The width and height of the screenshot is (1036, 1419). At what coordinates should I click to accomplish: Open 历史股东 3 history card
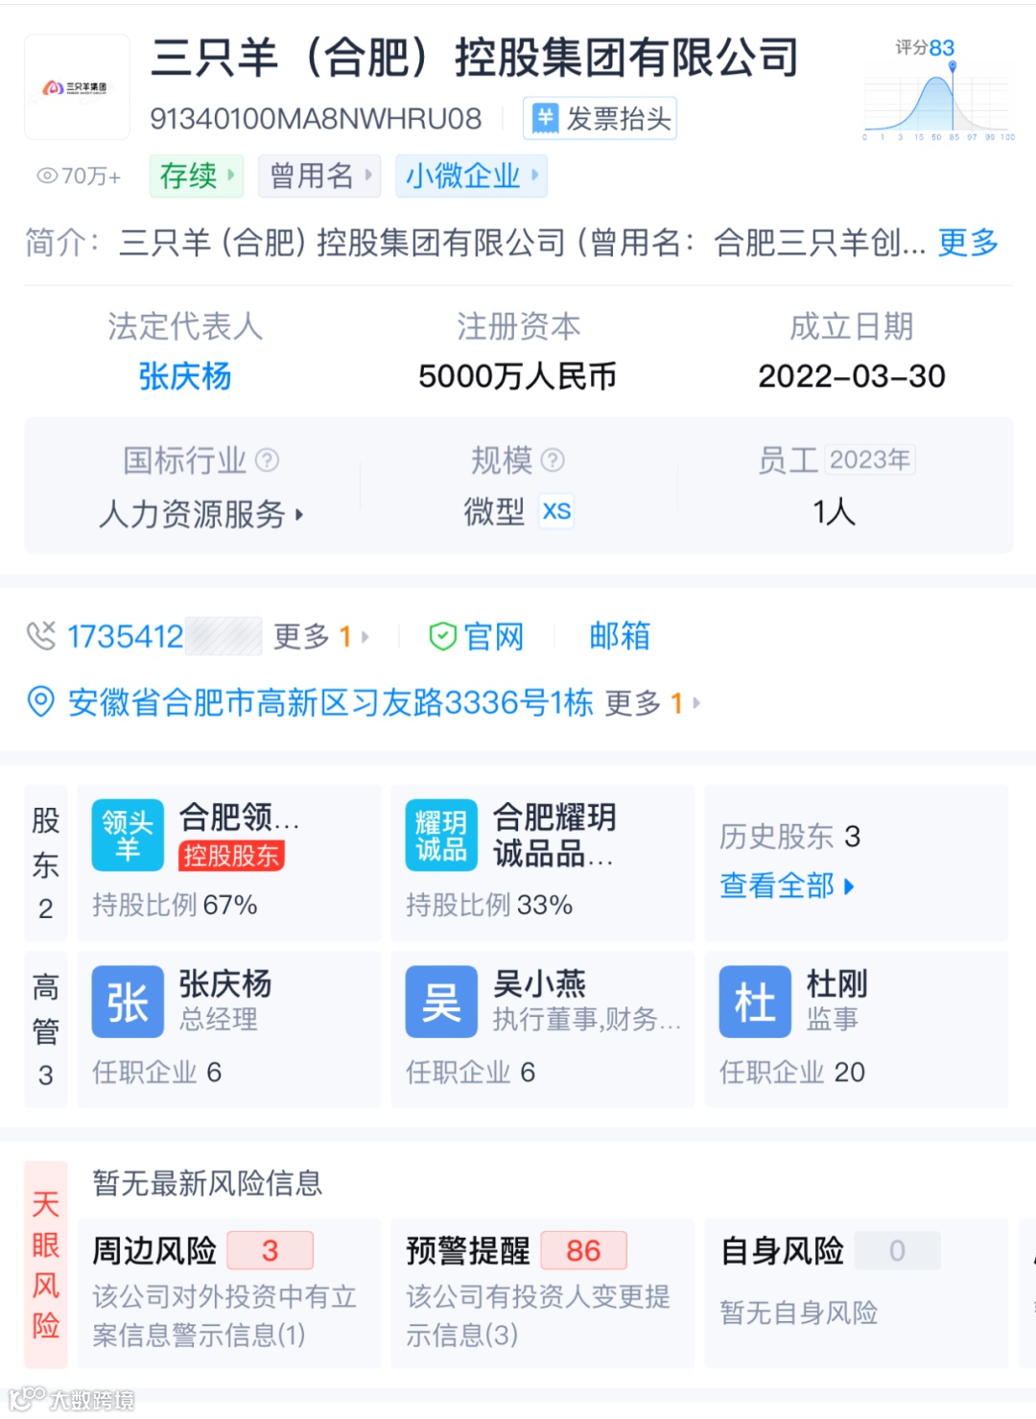point(857,863)
